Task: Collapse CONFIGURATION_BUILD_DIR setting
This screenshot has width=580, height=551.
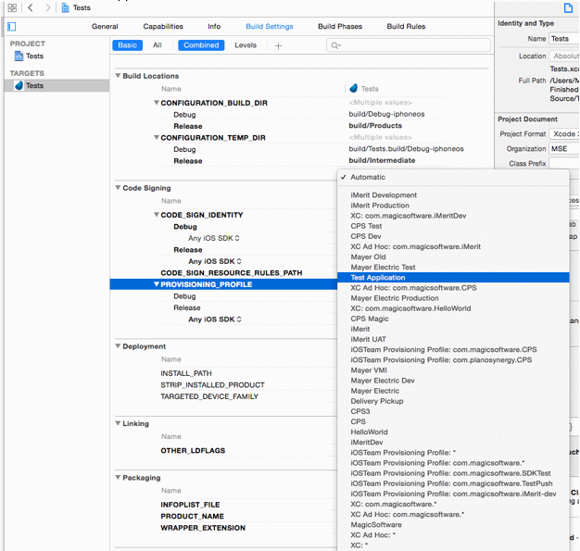Action: click(x=157, y=103)
